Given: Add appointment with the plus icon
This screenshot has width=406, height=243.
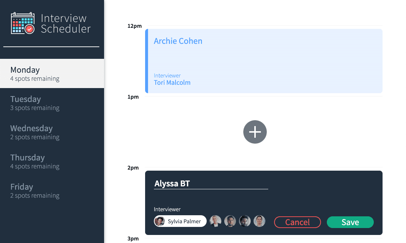Looking at the screenshot, I should (255, 132).
